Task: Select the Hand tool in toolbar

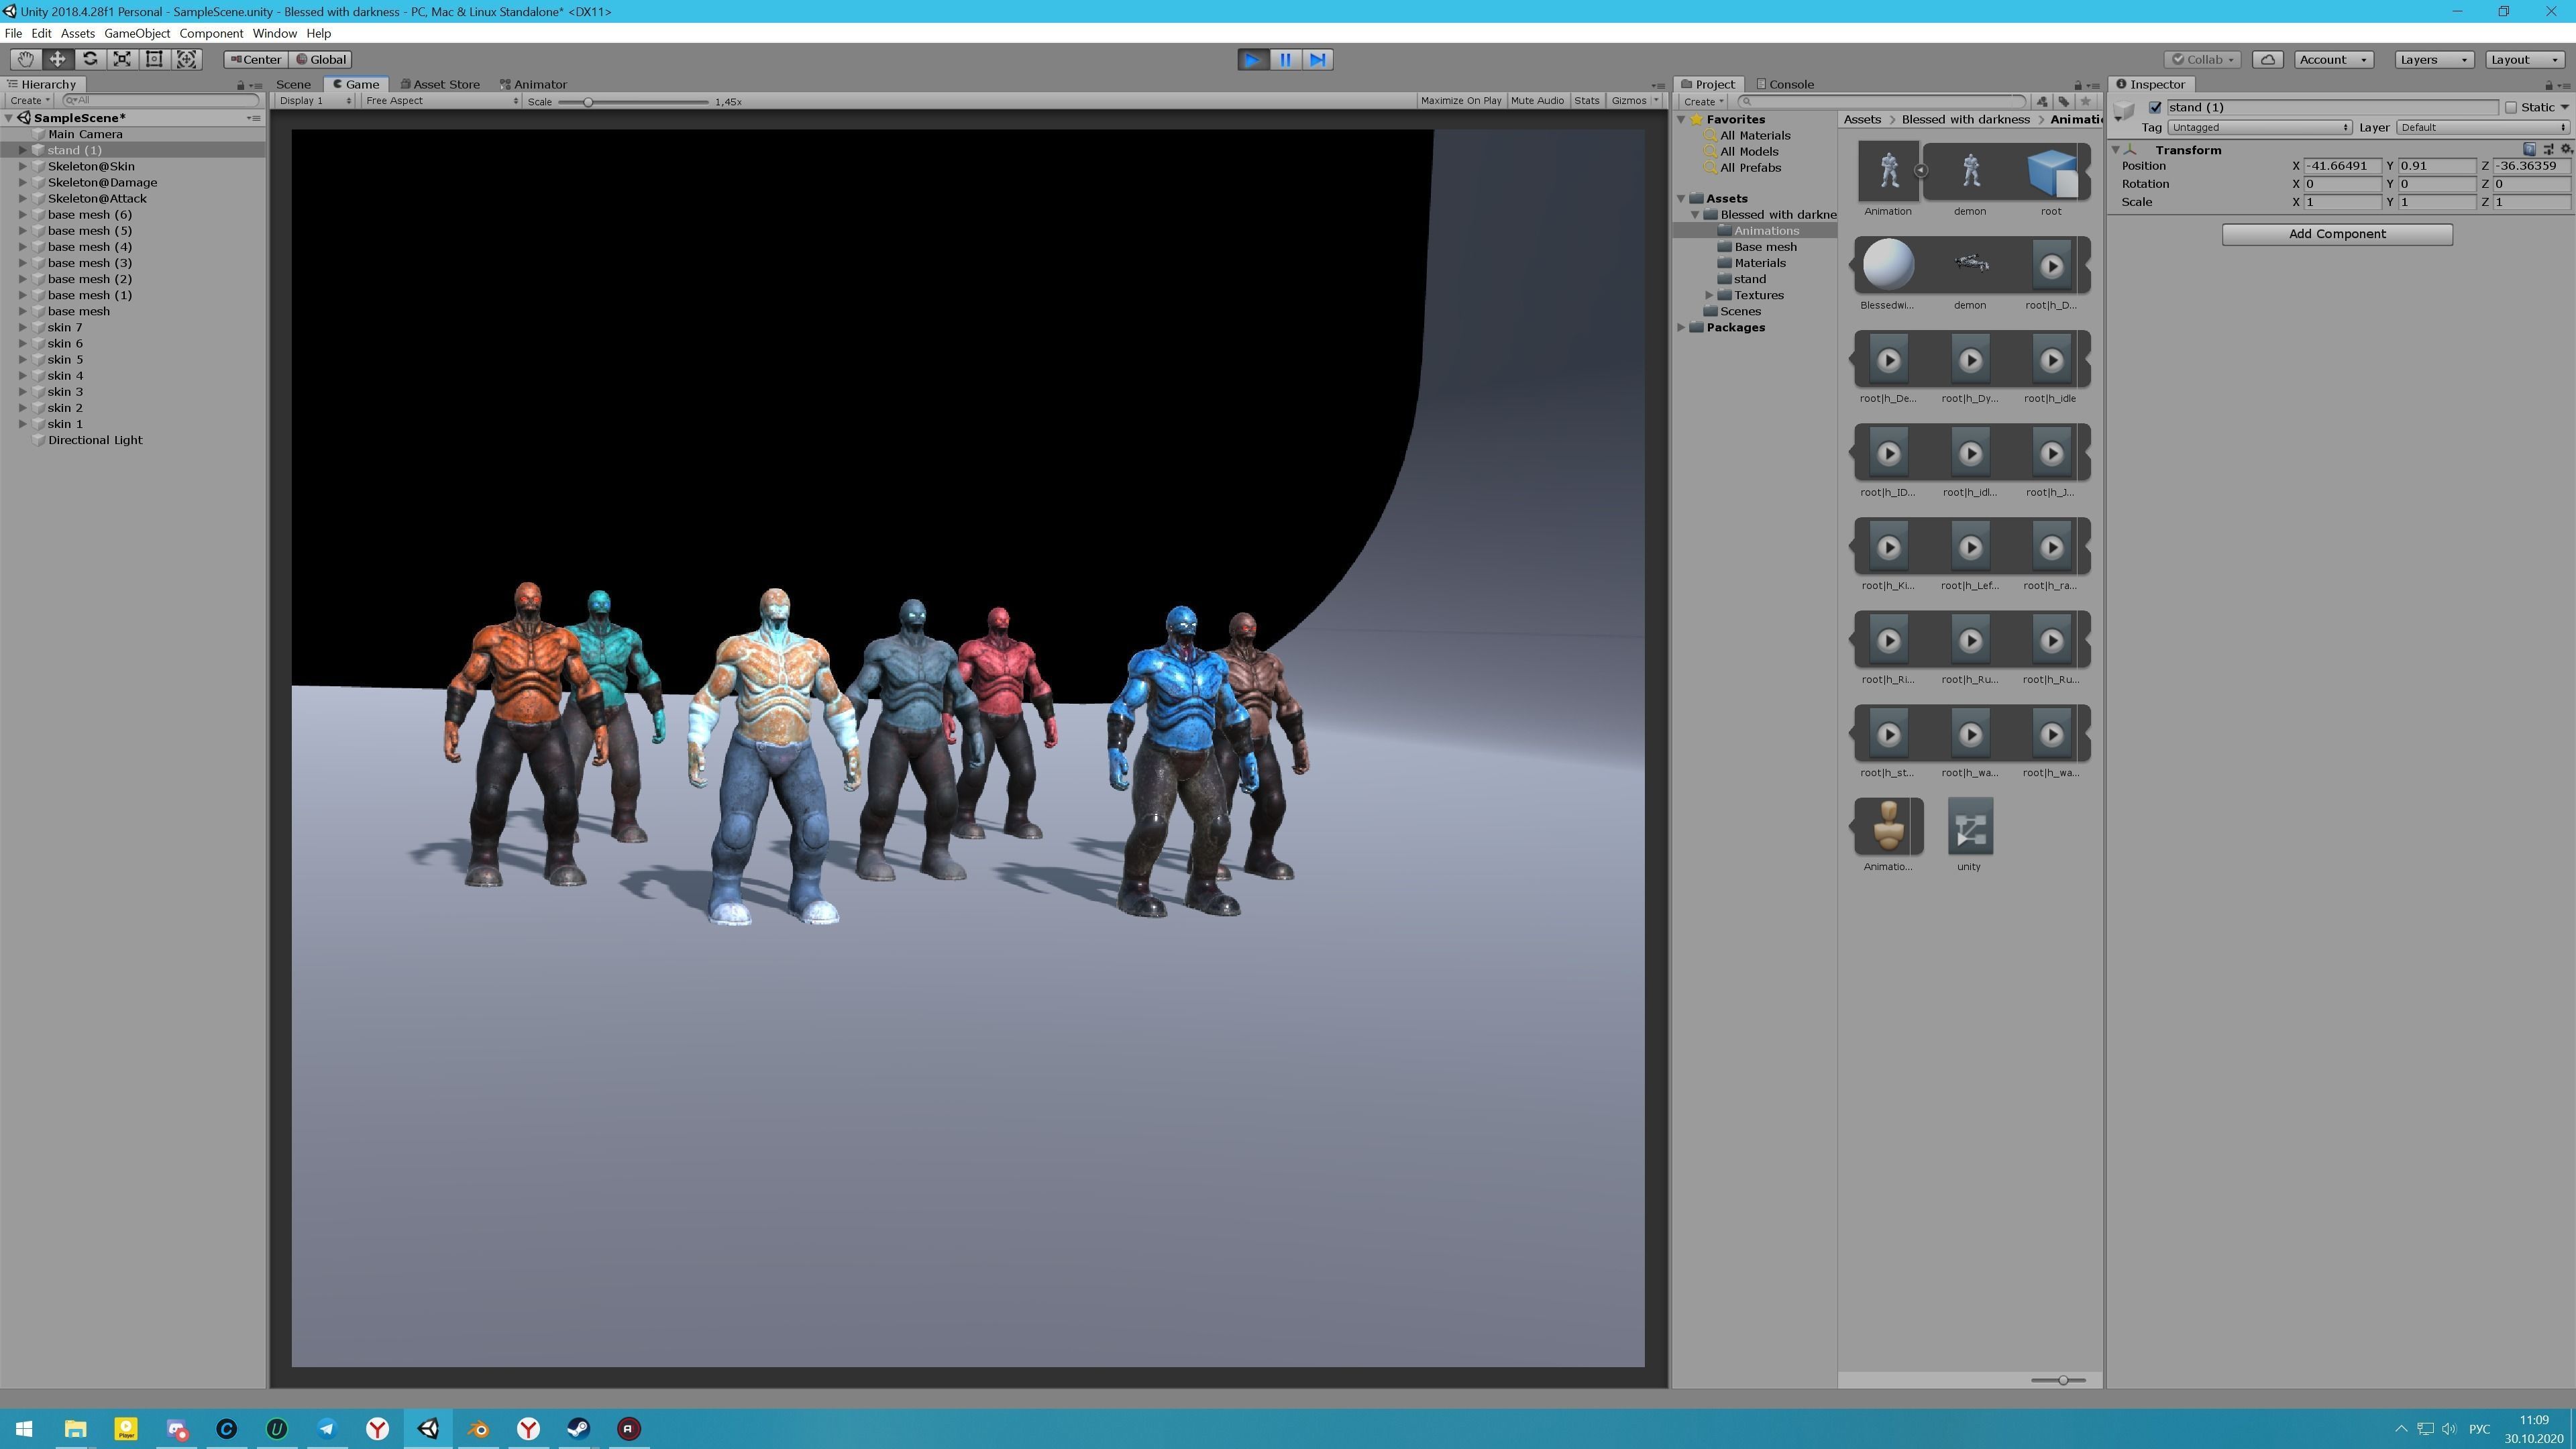Action: coord(25,59)
